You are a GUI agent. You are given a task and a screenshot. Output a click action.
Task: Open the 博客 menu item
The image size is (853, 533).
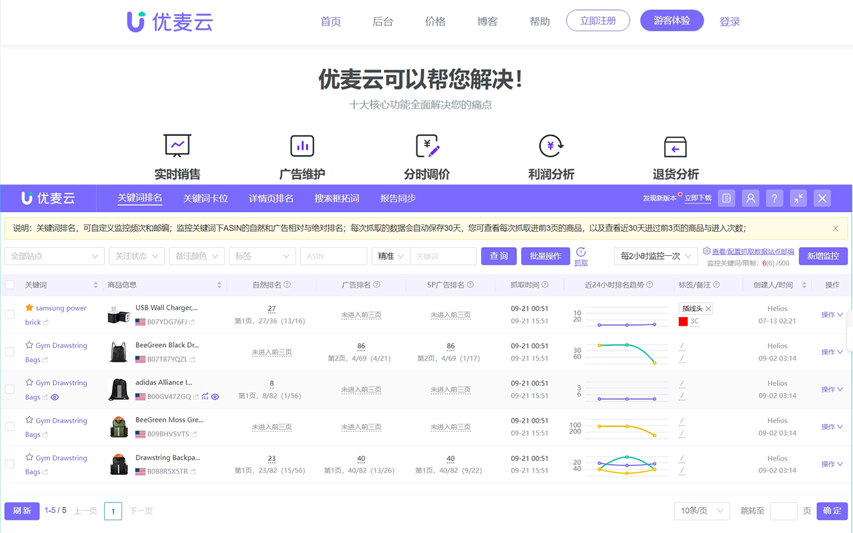(487, 21)
